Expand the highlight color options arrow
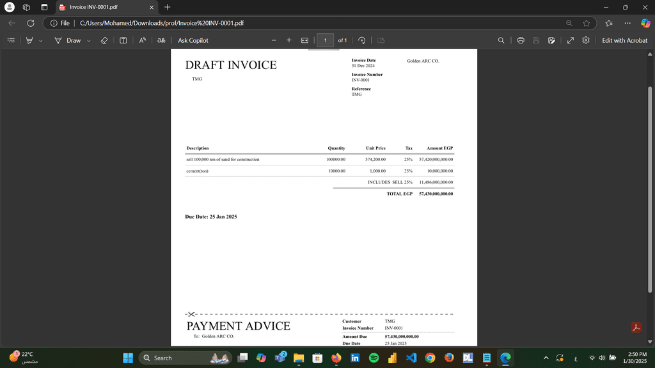Image resolution: width=655 pixels, height=368 pixels. [40, 41]
